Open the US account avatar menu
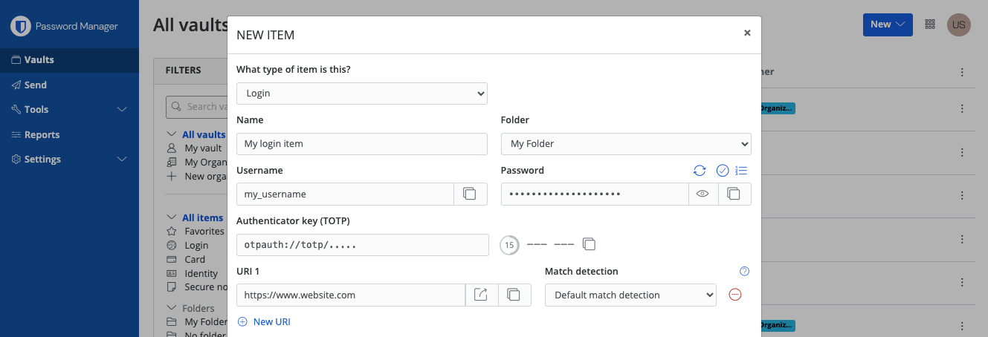Viewport: 988px width, 337px height. pyautogui.click(x=959, y=24)
